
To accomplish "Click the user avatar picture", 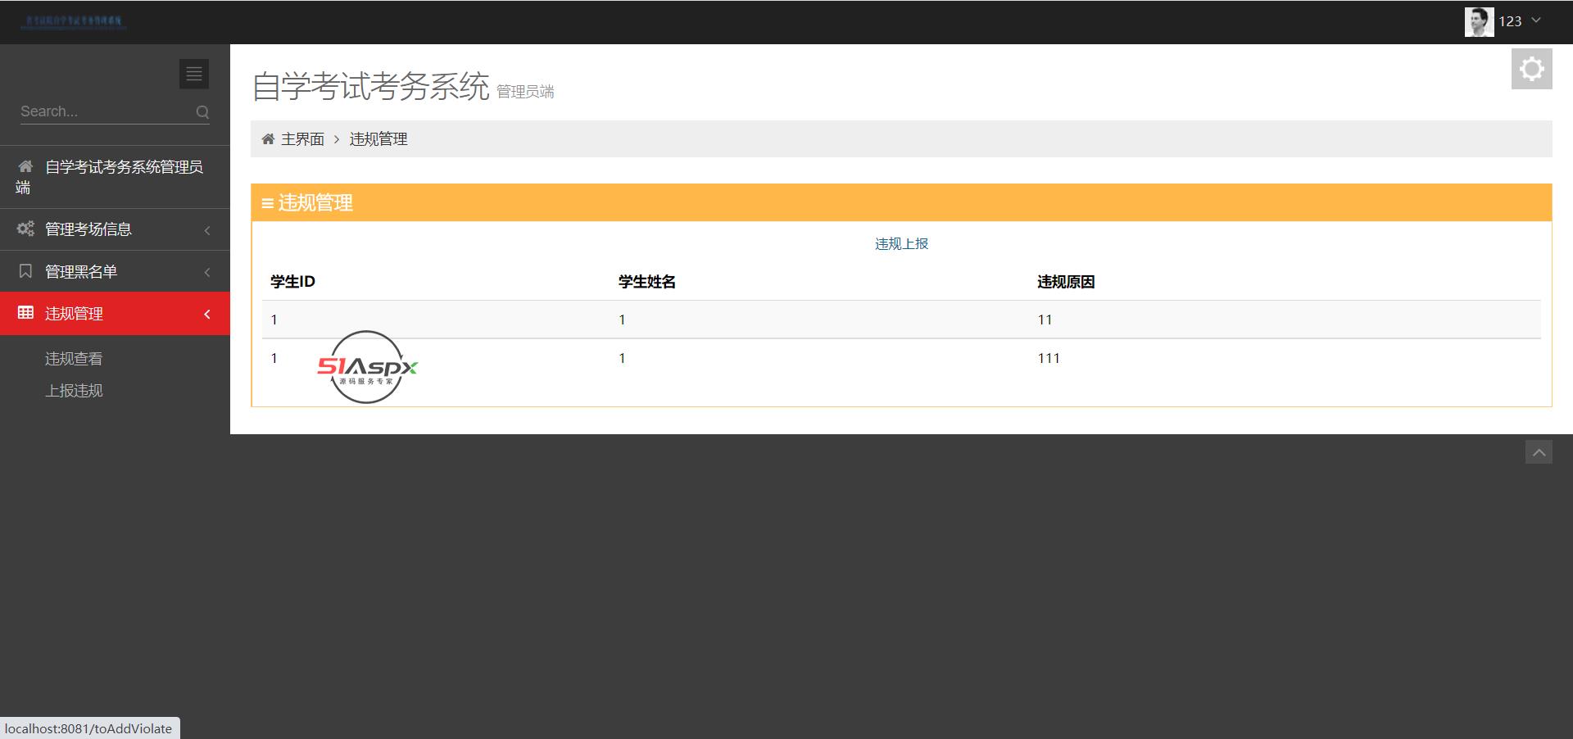I will click(x=1479, y=22).
